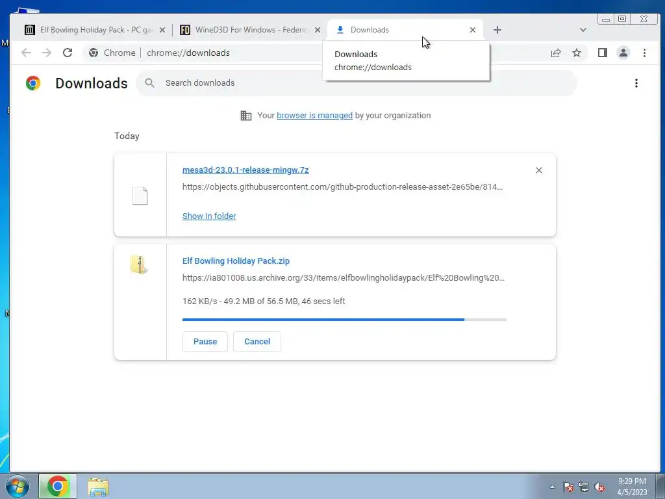The image size is (665, 499).
Task: Open the taskbar clock and date
Action: coord(632,487)
